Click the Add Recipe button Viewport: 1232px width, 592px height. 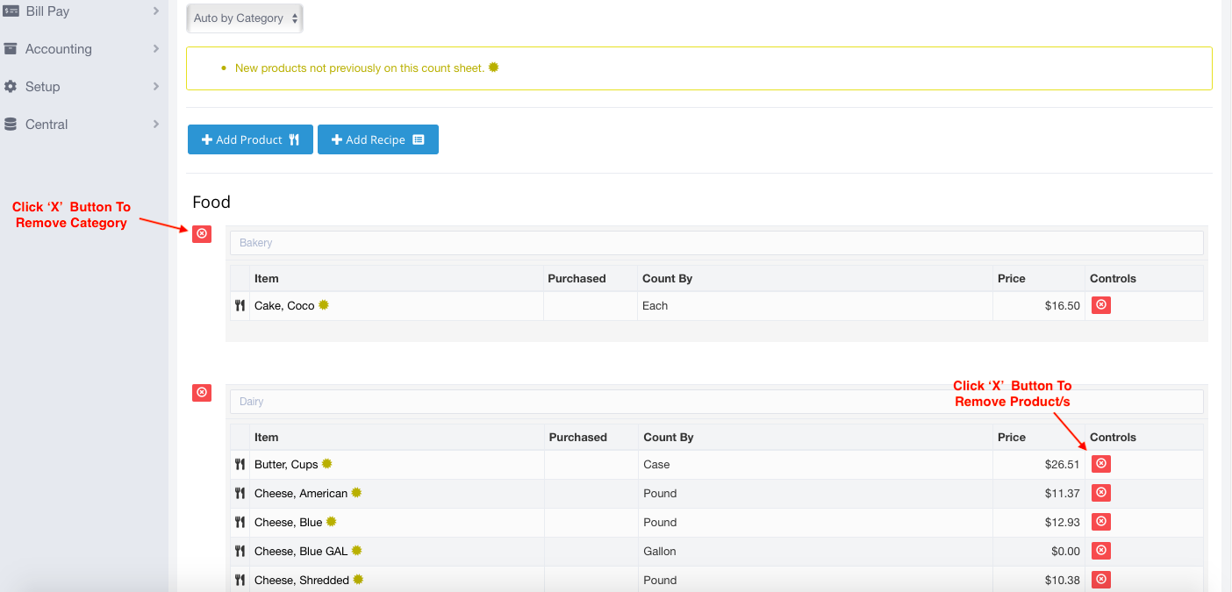tap(378, 139)
